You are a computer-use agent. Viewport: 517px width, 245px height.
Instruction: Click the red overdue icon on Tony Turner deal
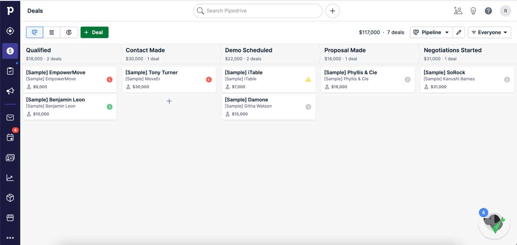click(x=209, y=80)
